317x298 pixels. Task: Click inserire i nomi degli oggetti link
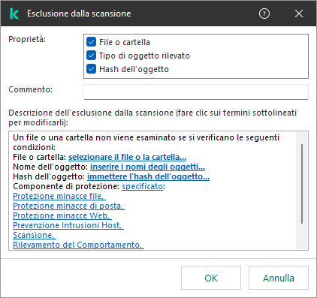tap(147, 167)
